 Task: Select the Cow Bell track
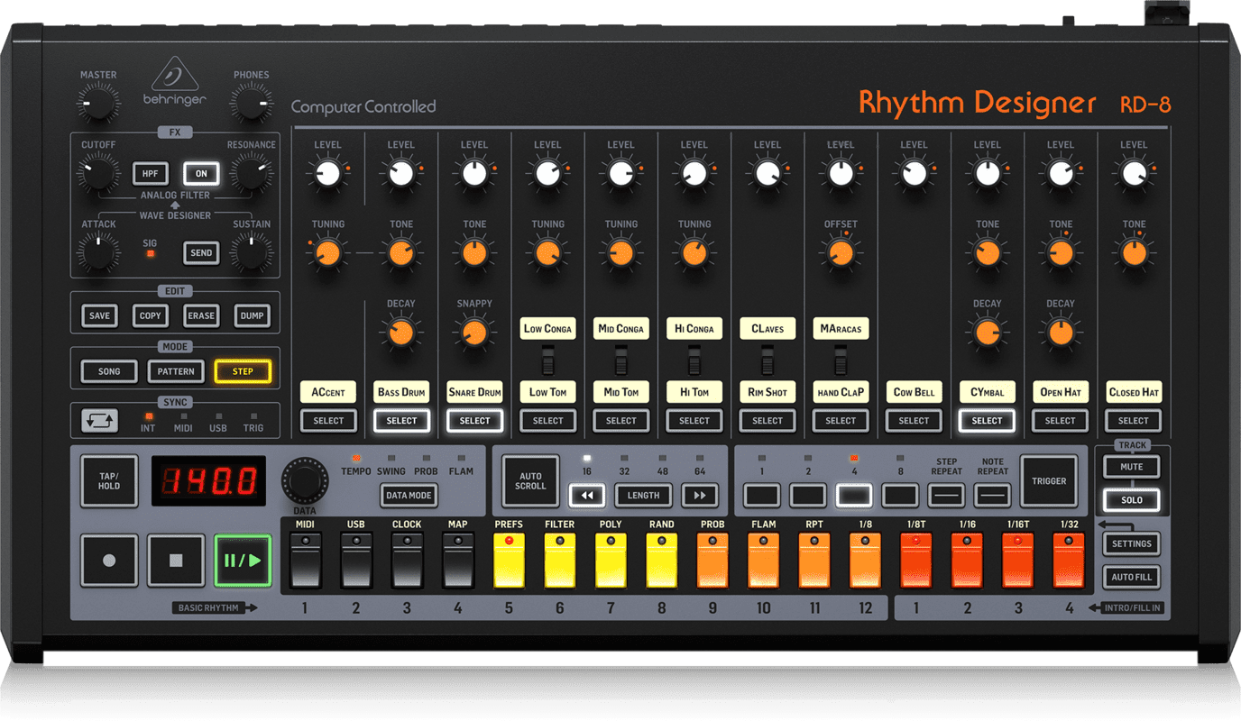pyautogui.click(x=914, y=421)
